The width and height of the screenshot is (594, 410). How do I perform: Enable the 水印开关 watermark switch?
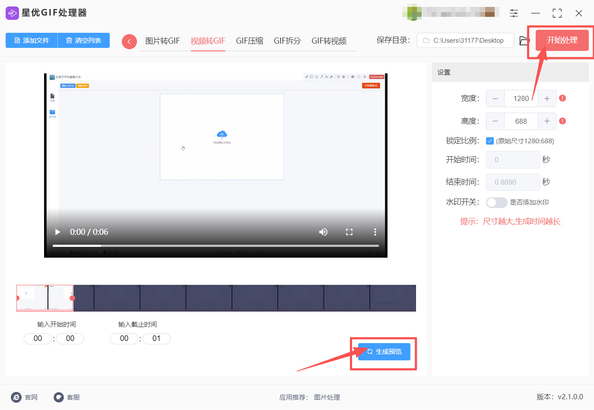496,202
